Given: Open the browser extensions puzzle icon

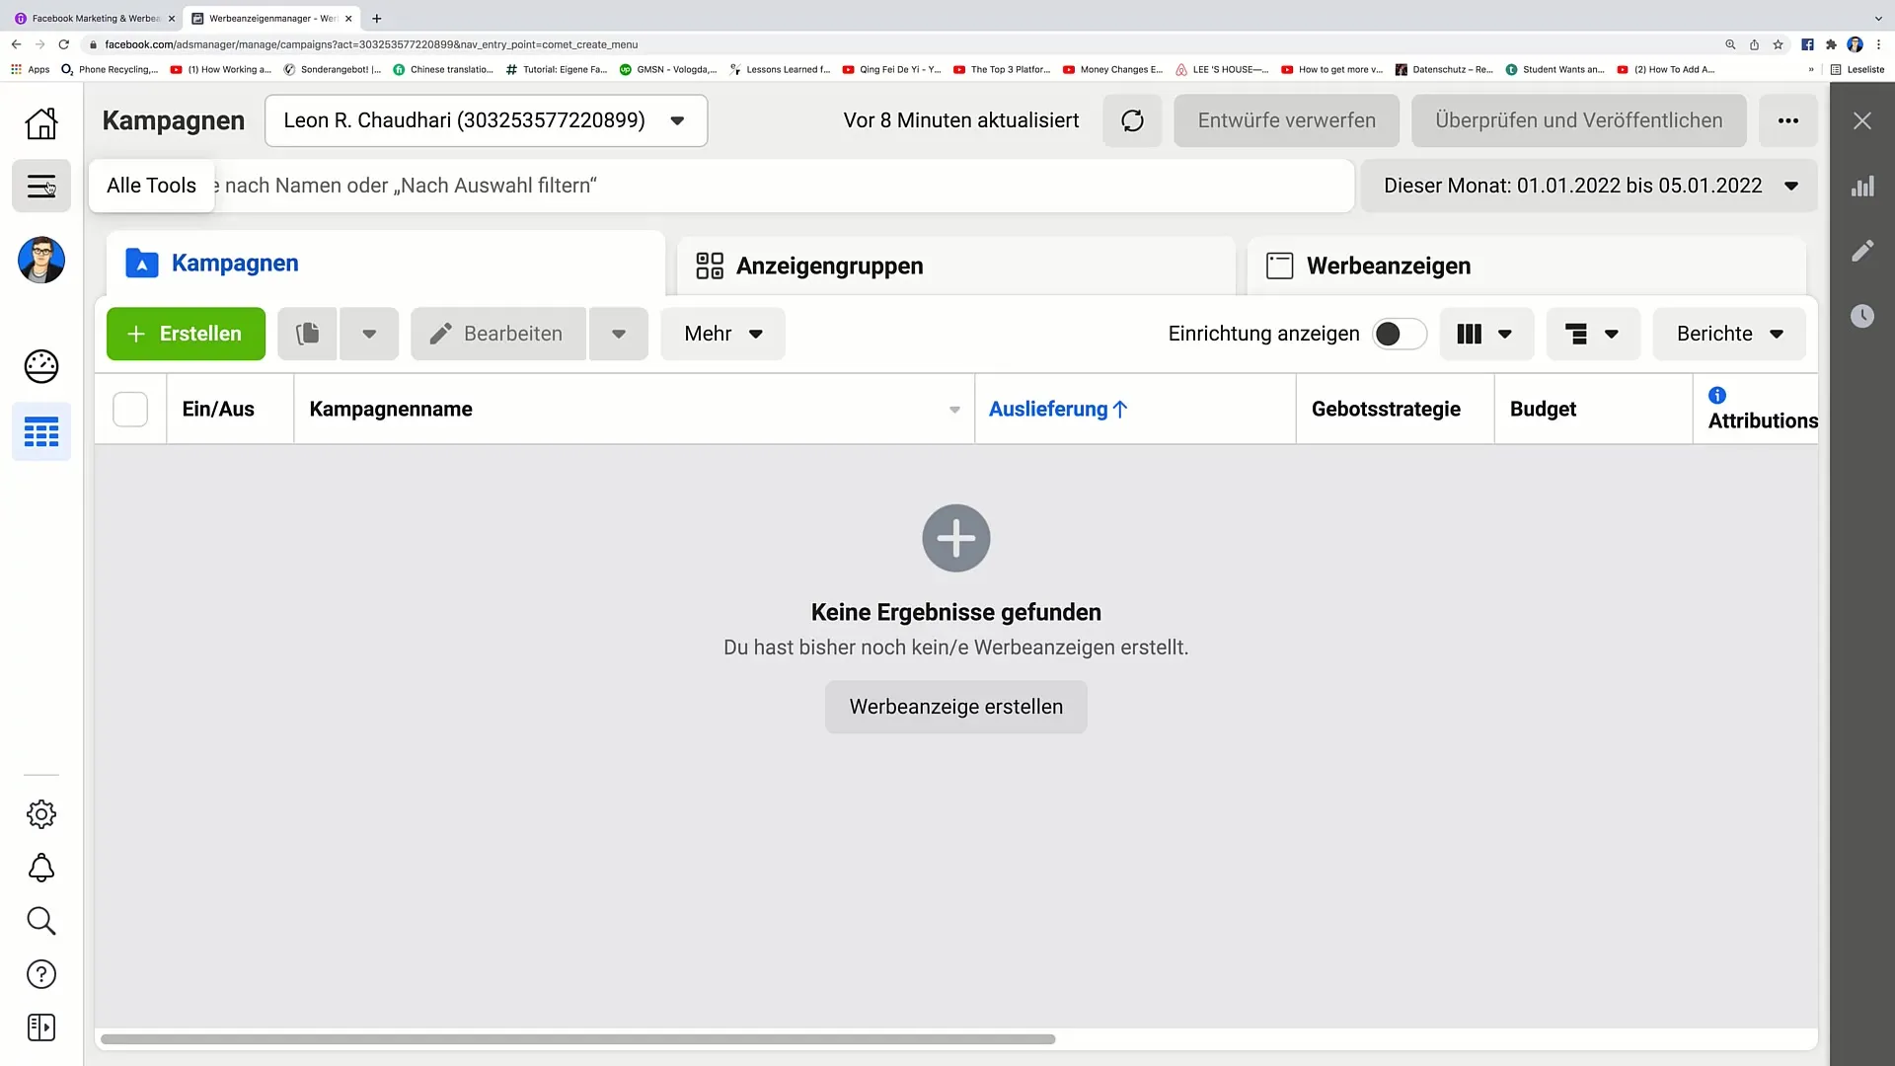Looking at the screenshot, I should coord(1831,44).
